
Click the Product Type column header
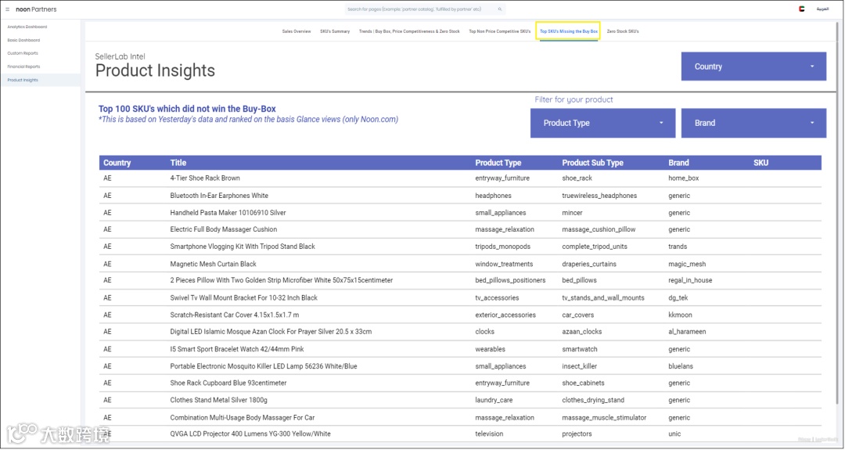(498, 163)
